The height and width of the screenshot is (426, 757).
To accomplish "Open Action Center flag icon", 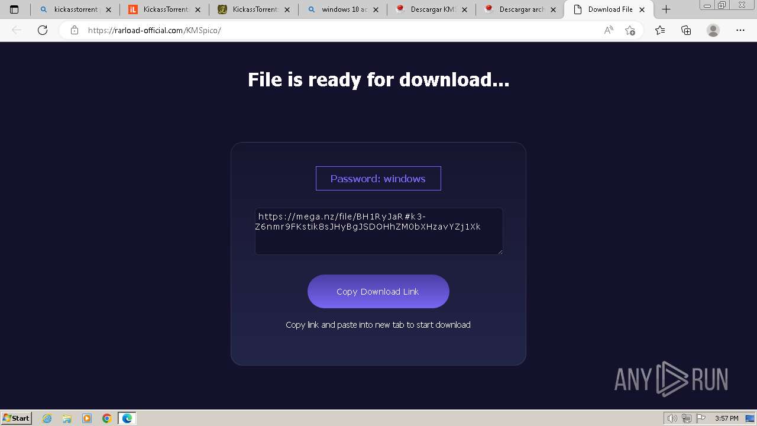I will 700,418.
